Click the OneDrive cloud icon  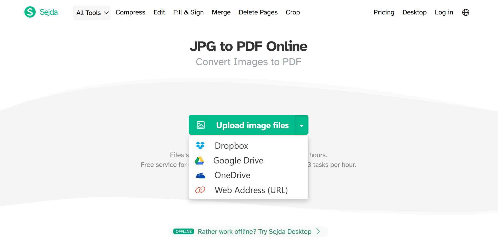201,175
